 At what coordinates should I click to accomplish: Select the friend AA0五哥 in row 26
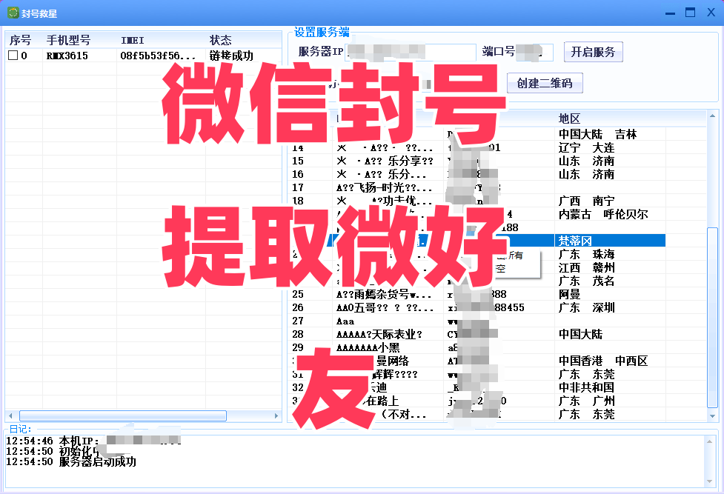385,307
